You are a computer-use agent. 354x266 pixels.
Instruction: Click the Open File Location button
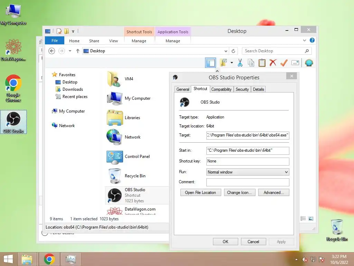201,193
